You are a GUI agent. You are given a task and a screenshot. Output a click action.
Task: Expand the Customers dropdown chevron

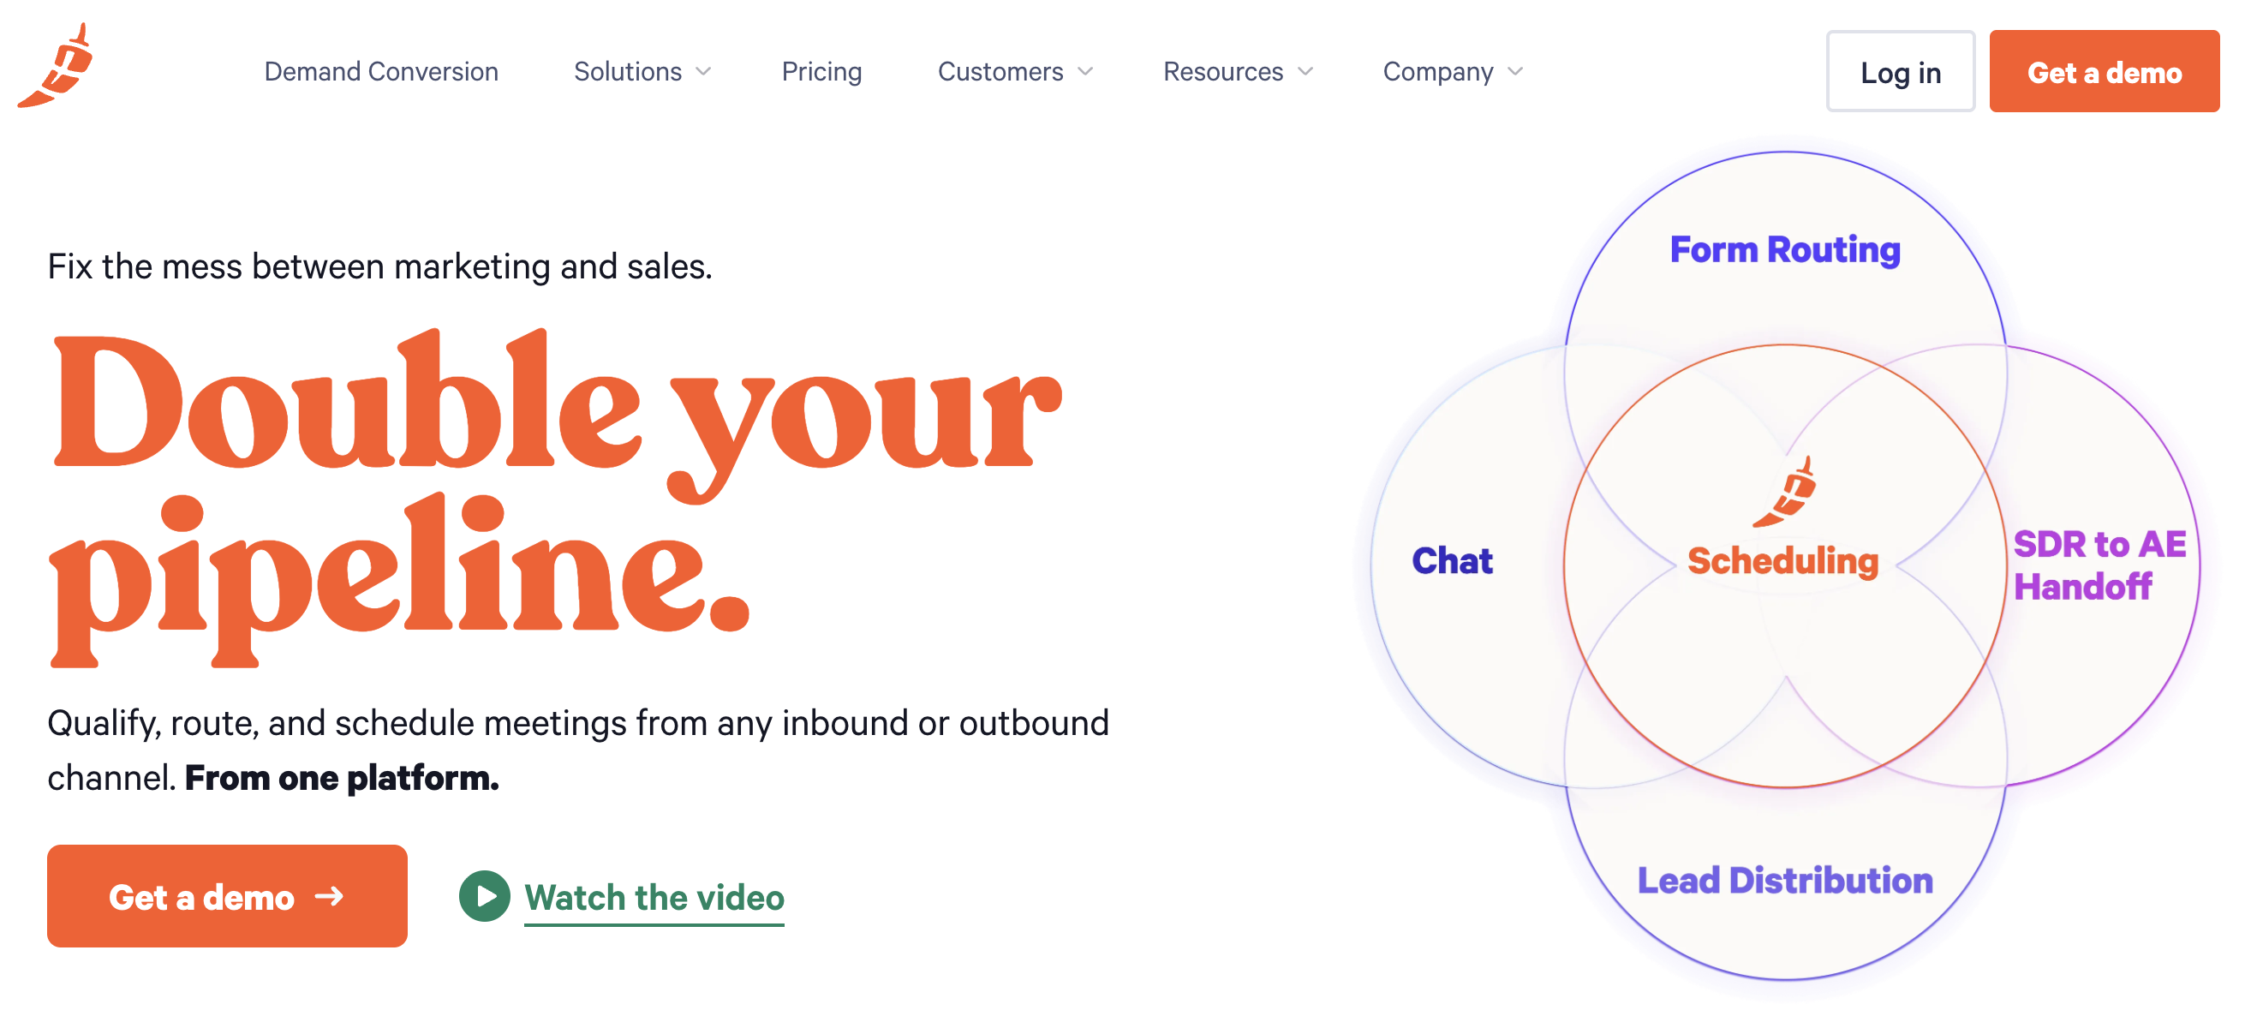pos(1086,72)
